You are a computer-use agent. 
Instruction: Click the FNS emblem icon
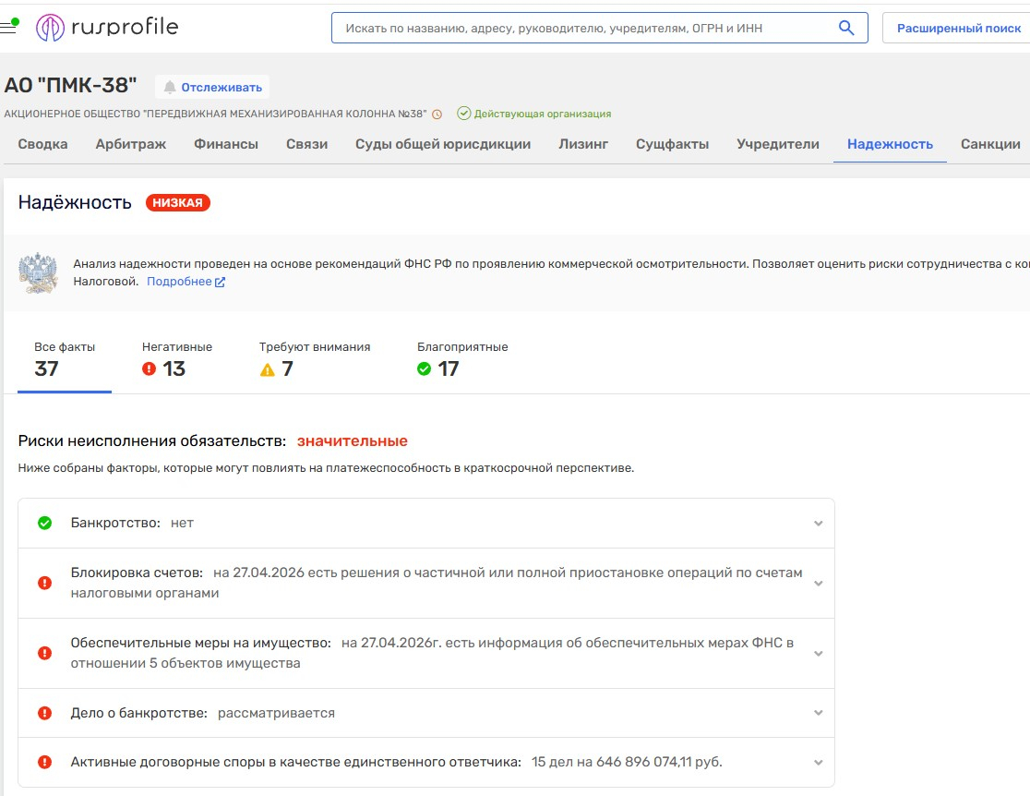click(x=38, y=272)
